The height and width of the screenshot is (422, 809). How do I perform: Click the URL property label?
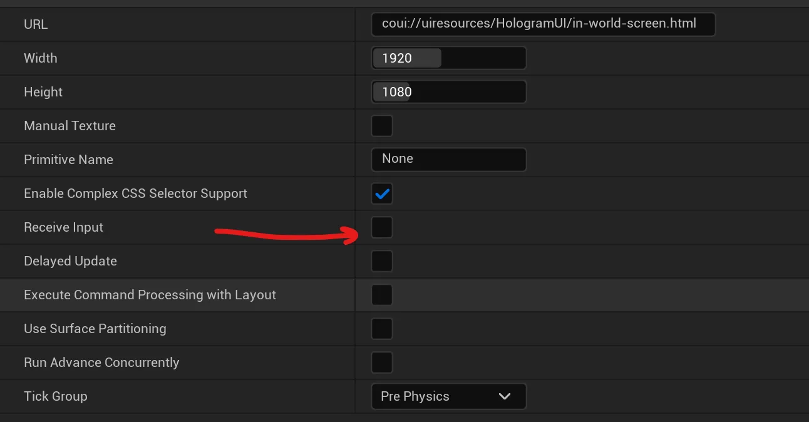(x=36, y=24)
